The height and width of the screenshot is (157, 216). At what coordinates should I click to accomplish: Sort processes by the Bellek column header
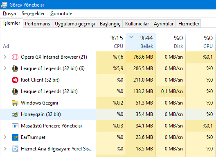pos(141,42)
